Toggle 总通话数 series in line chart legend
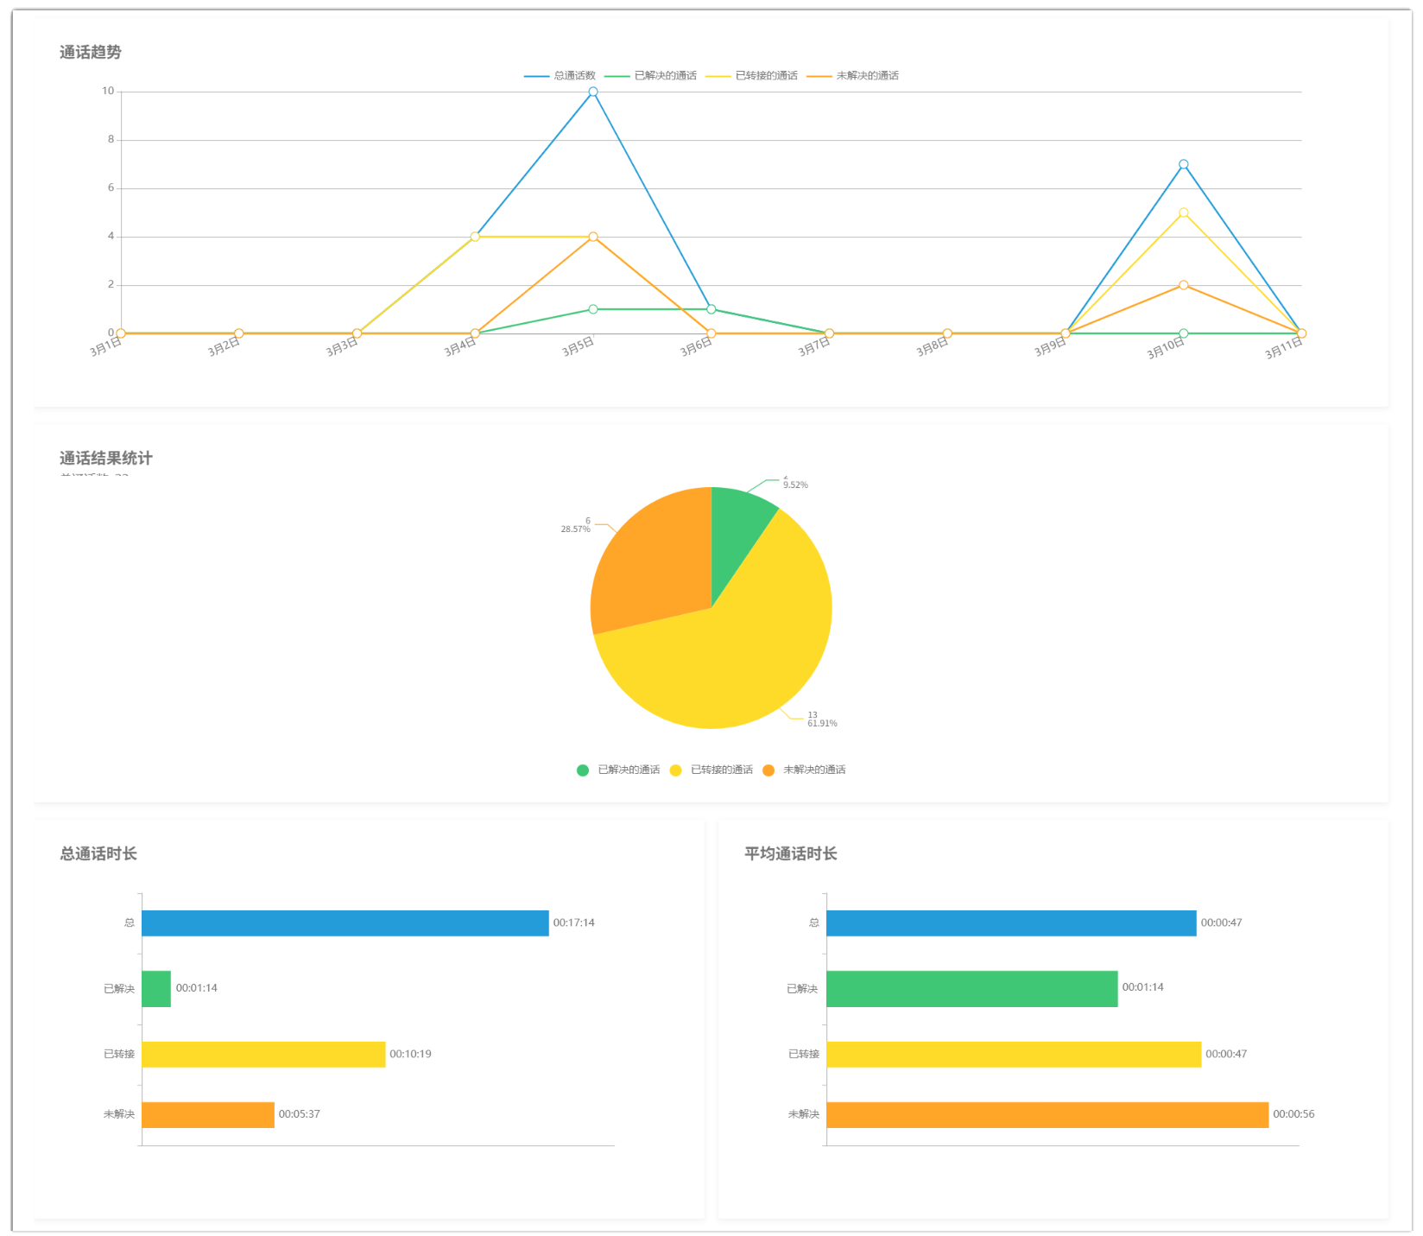Screen dimensions: 1423x1236 click(560, 76)
